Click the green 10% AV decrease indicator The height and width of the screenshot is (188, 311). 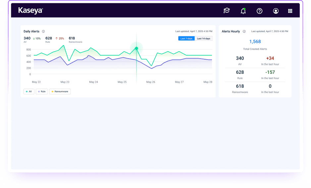pos(37,38)
